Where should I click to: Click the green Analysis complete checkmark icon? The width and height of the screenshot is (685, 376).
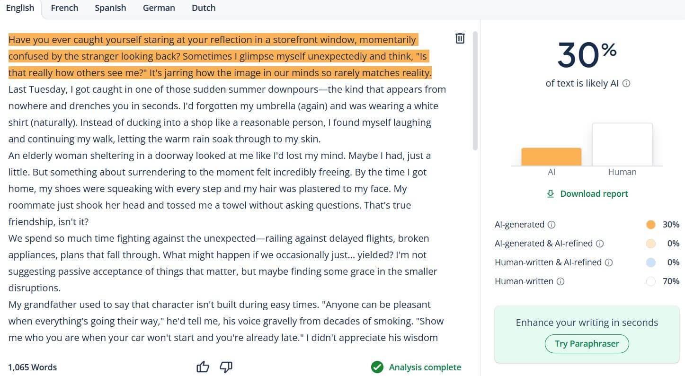(x=377, y=367)
